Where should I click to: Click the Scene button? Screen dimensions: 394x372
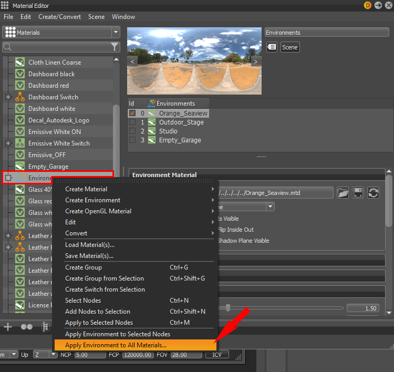289,47
